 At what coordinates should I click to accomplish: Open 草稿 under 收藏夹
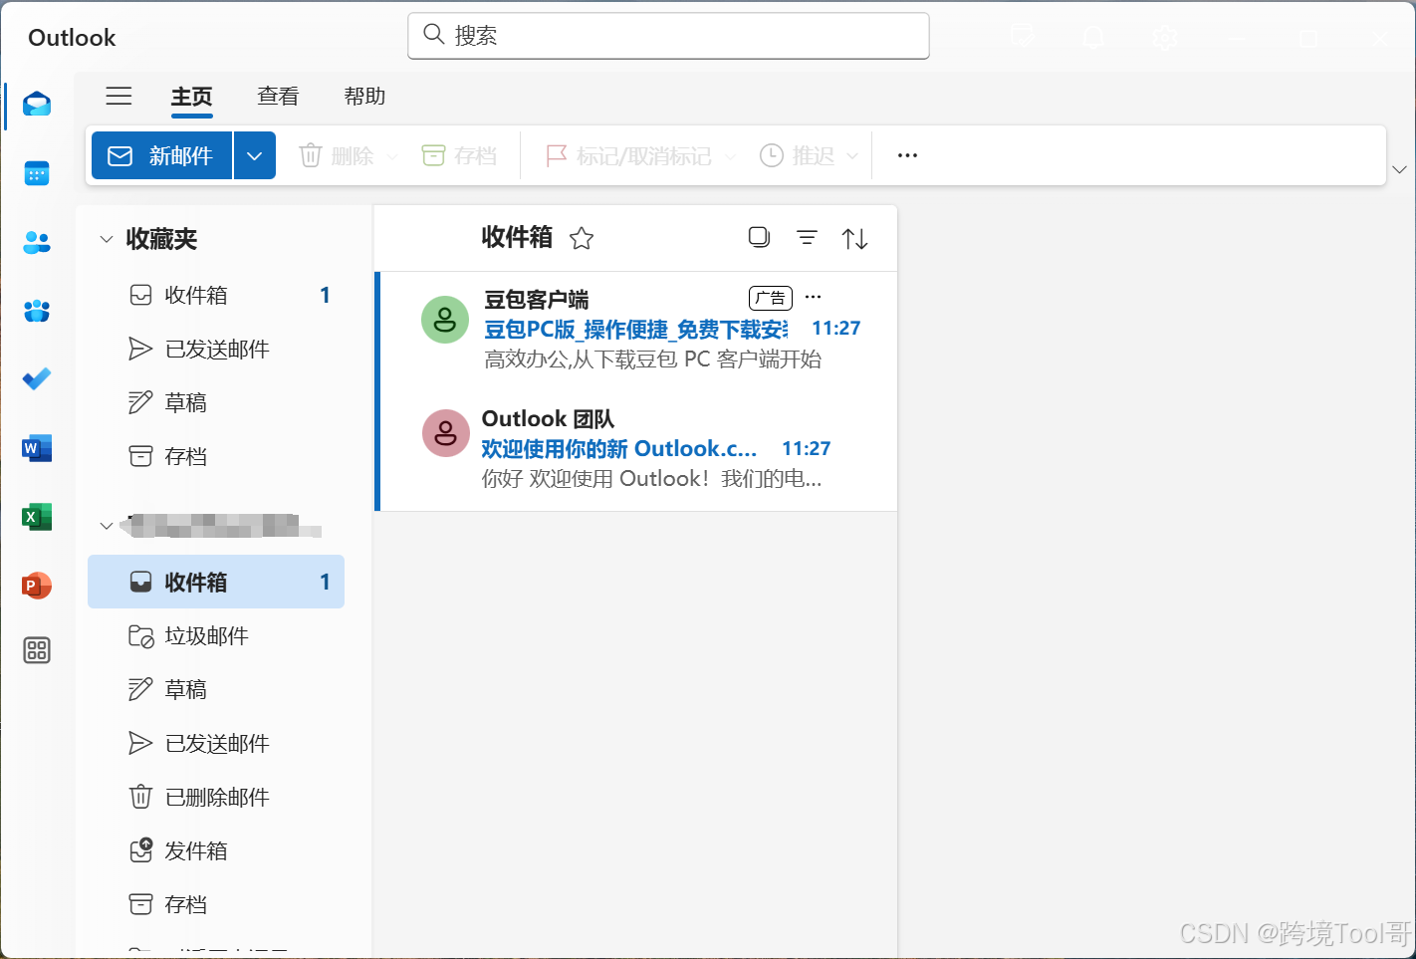216,402
